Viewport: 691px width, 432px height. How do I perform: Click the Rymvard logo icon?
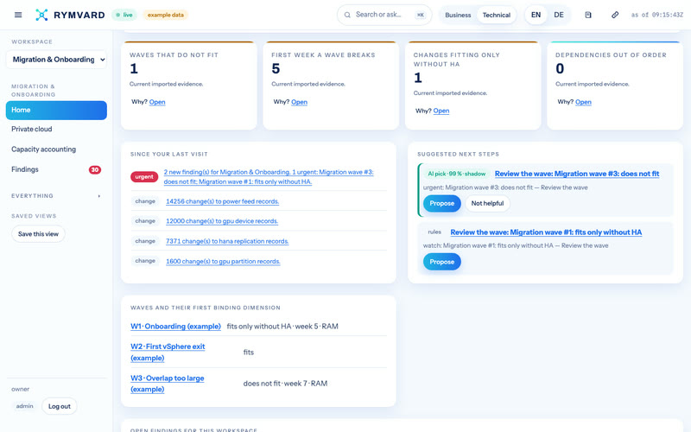(41, 15)
